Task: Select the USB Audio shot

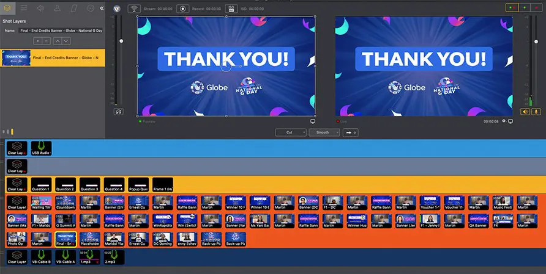Action: [41, 148]
